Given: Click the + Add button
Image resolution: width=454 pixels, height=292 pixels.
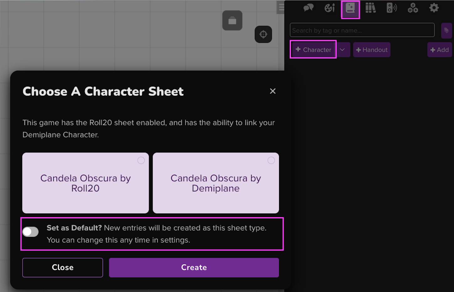Looking at the screenshot, I should click(x=439, y=50).
